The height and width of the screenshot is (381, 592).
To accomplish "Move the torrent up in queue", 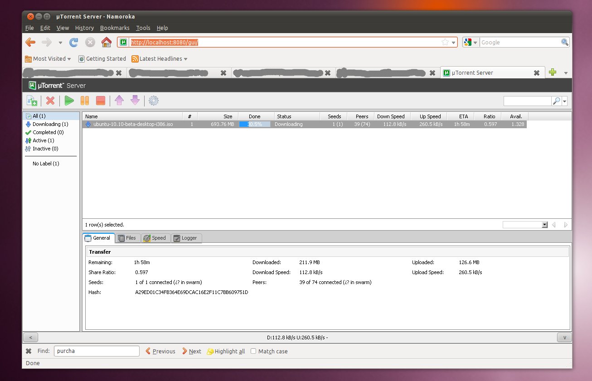I will [x=119, y=100].
